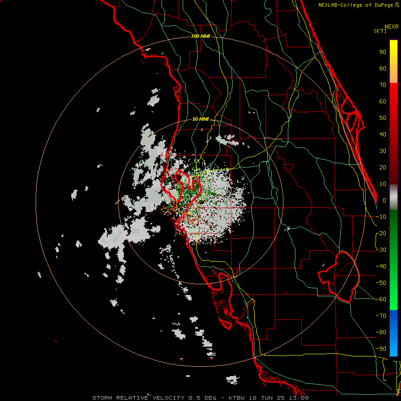Screen dimensions: 401x401
Task: Click the -50 value on the velocity scale
Action: [381, 283]
